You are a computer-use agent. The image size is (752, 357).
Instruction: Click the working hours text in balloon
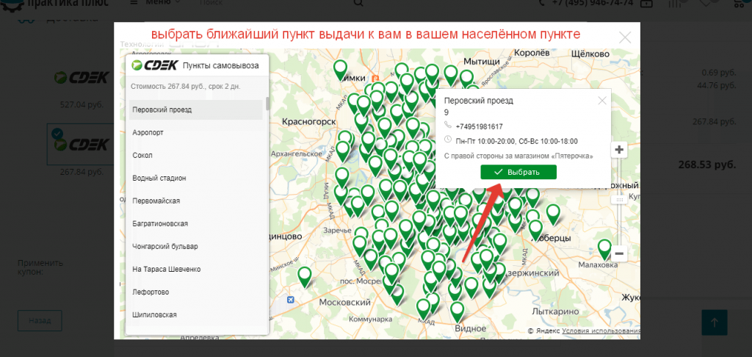click(516, 141)
